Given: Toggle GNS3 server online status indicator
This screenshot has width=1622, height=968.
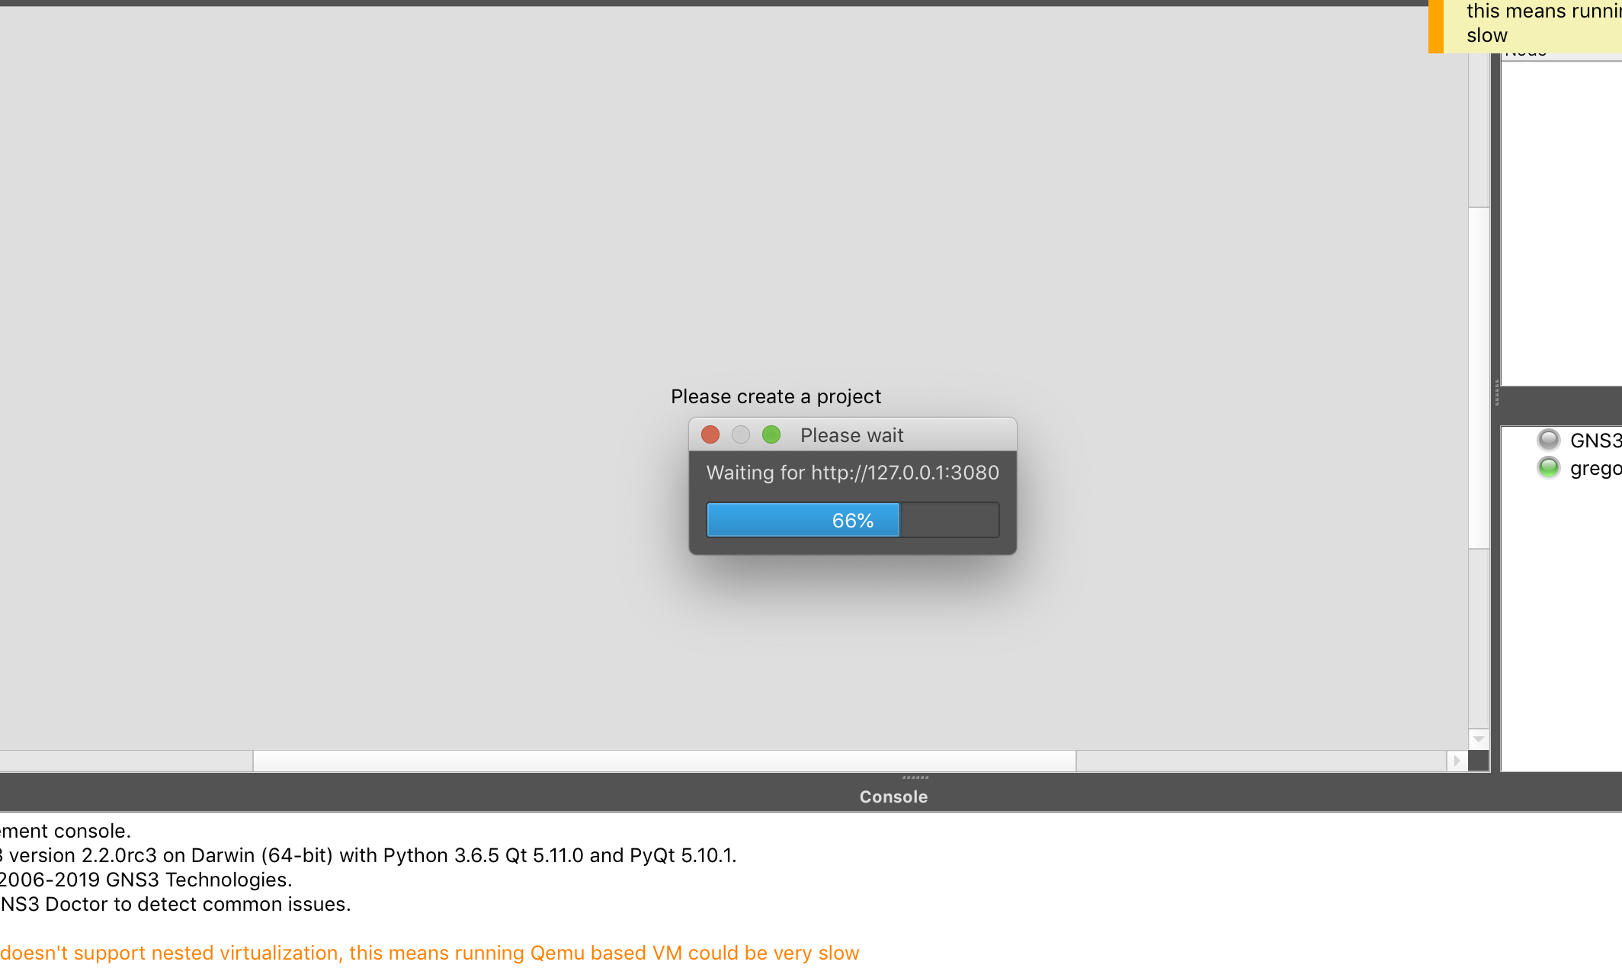Looking at the screenshot, I should (1546, 439).
